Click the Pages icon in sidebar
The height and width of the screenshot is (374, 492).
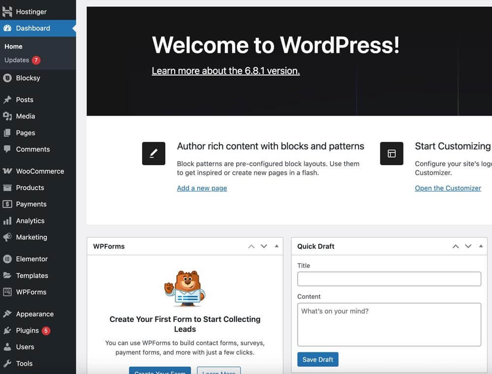pos(7,133)
